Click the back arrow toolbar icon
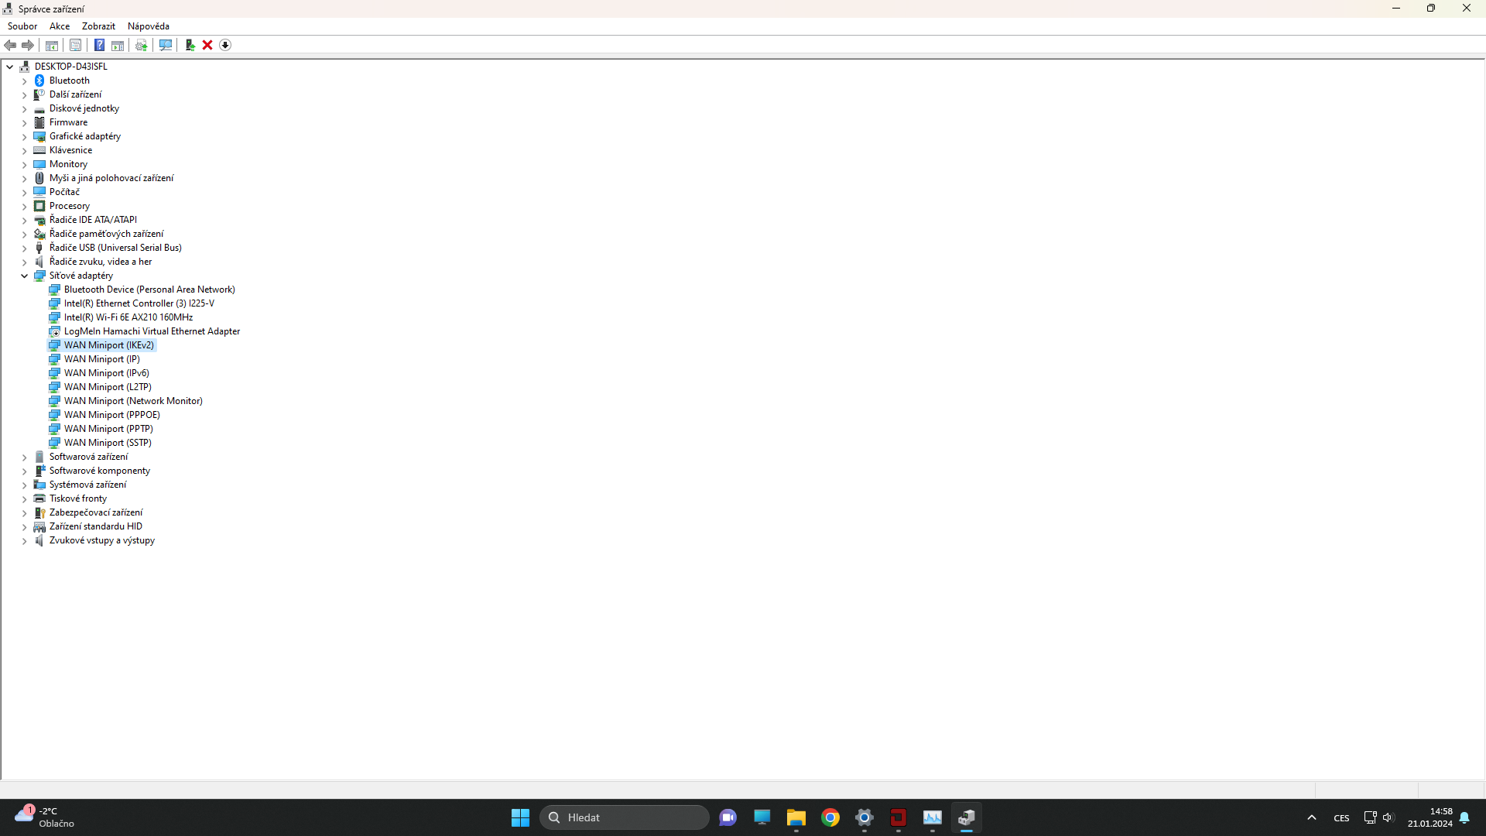The image size is (1486, 836). click(x=10, y=45)
